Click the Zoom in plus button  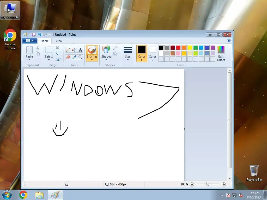[223, 184]
